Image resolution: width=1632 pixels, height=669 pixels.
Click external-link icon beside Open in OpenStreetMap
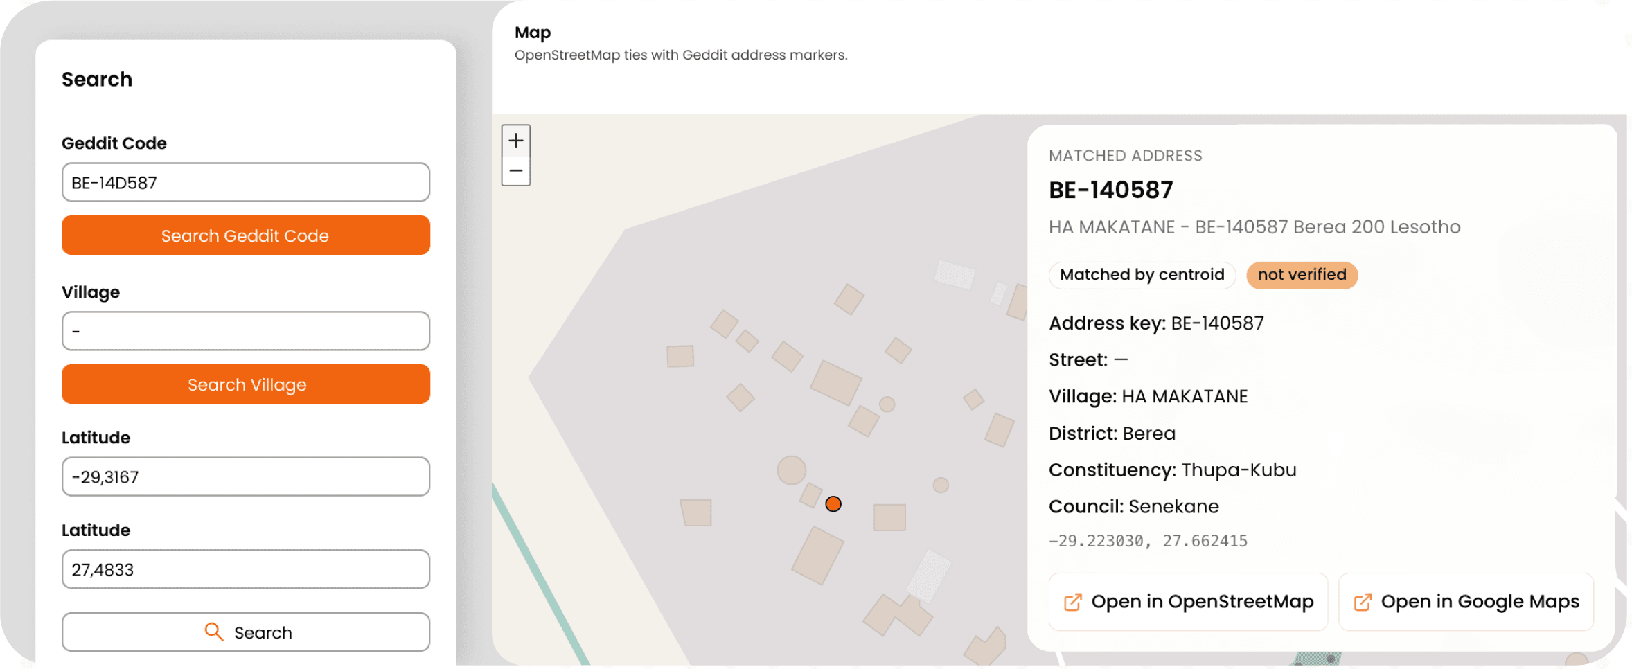coord(1072,602)
